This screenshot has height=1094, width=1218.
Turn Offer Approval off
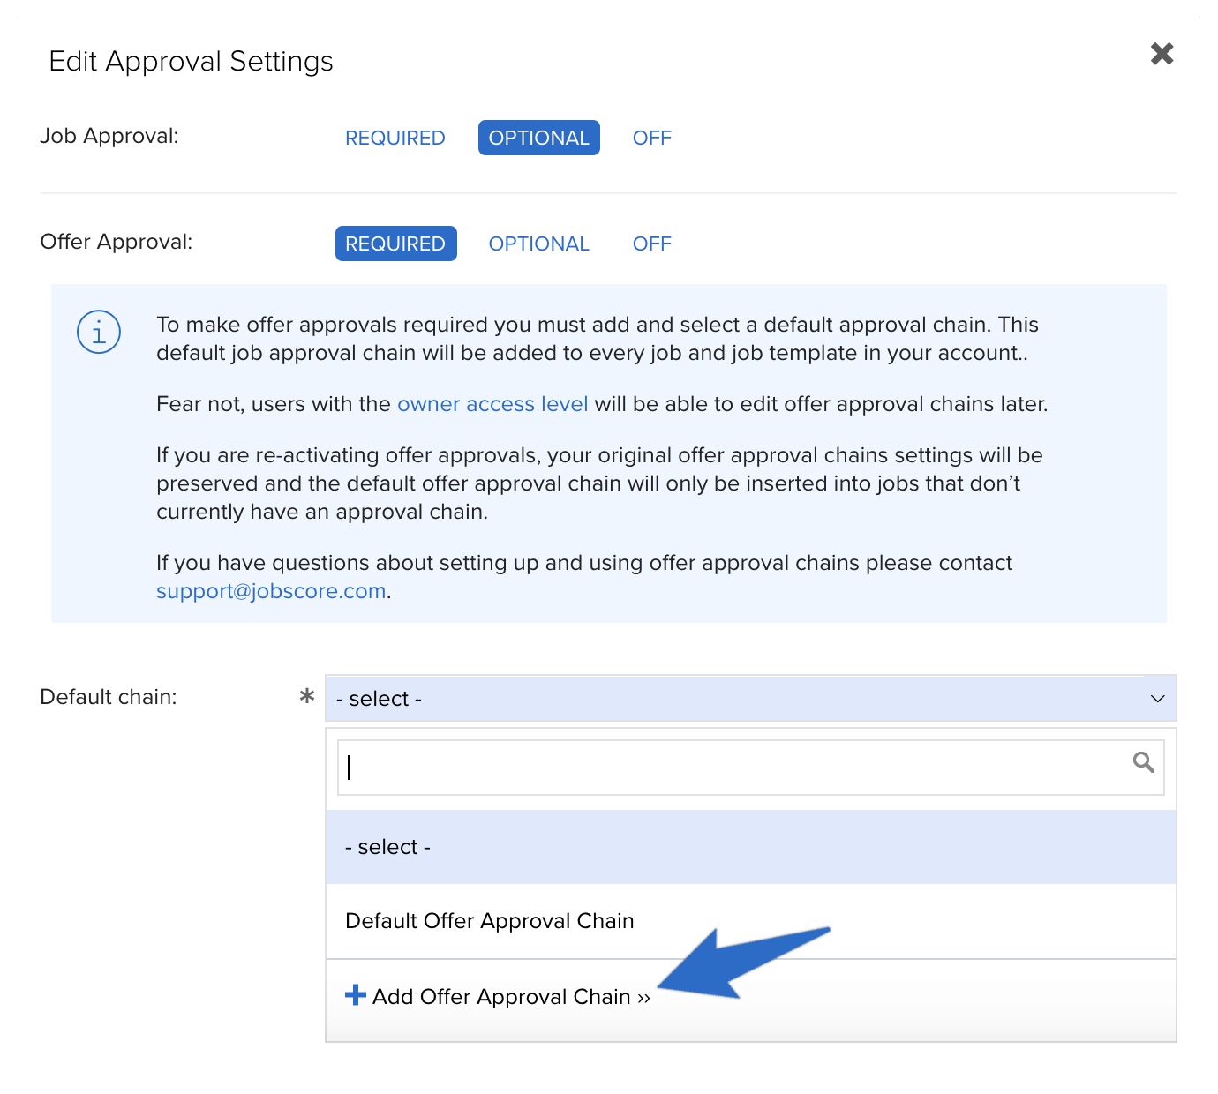[652, 244]
